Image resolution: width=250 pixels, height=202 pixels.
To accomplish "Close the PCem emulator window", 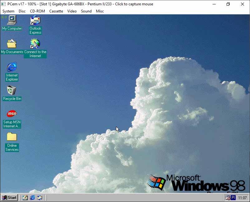I will [x=242, y=4].
